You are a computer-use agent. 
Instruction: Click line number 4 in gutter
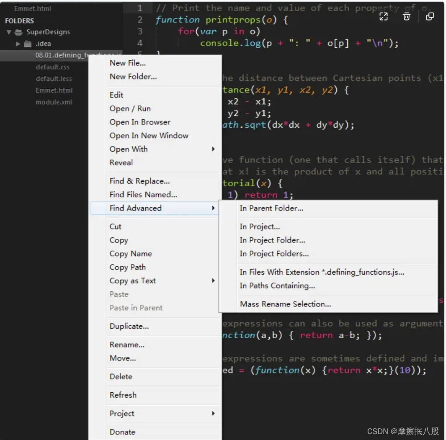pos(140,43)
